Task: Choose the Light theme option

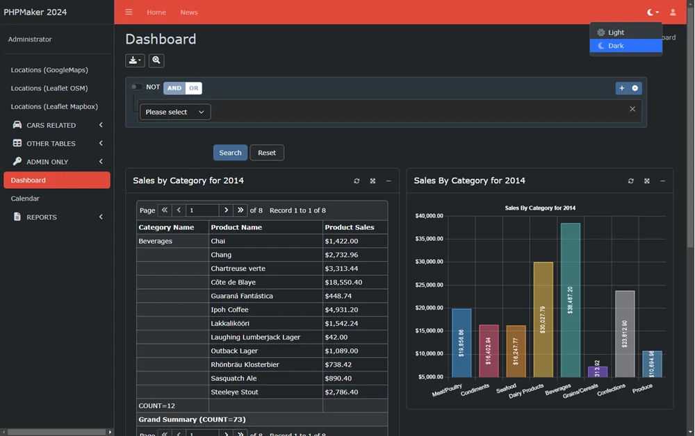Action: tap(626, 33)
